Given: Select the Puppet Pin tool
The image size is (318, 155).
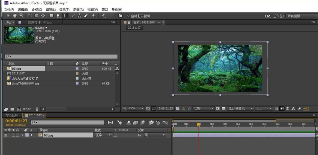Looking at the screenshot, I should (x=103, y=15).
